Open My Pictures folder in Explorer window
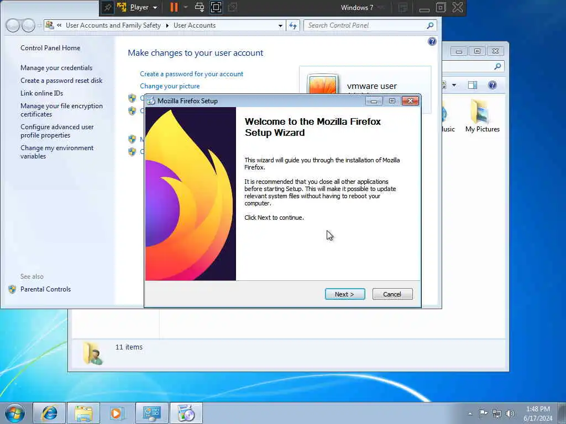566x424 pixels. click(482, 116)
